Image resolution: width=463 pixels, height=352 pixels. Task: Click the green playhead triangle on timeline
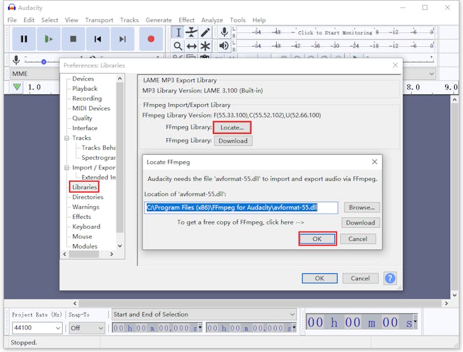point(17,87)
